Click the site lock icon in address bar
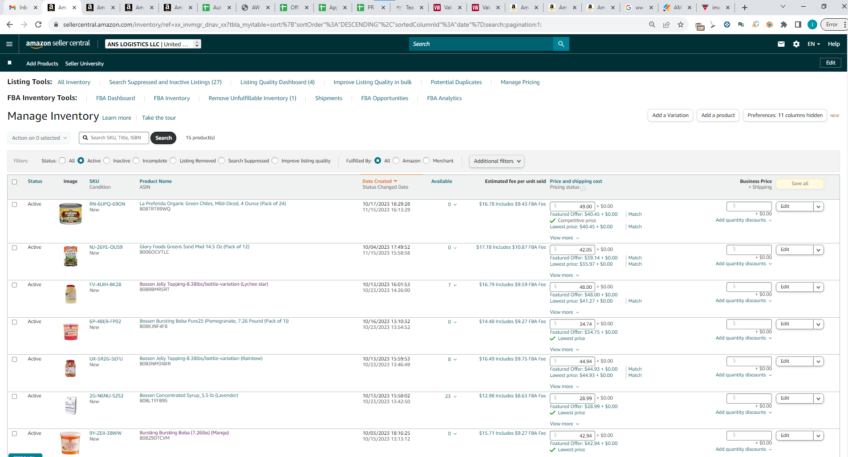The height and width of the screenshot is (457, 848). (x=56, y=24)
